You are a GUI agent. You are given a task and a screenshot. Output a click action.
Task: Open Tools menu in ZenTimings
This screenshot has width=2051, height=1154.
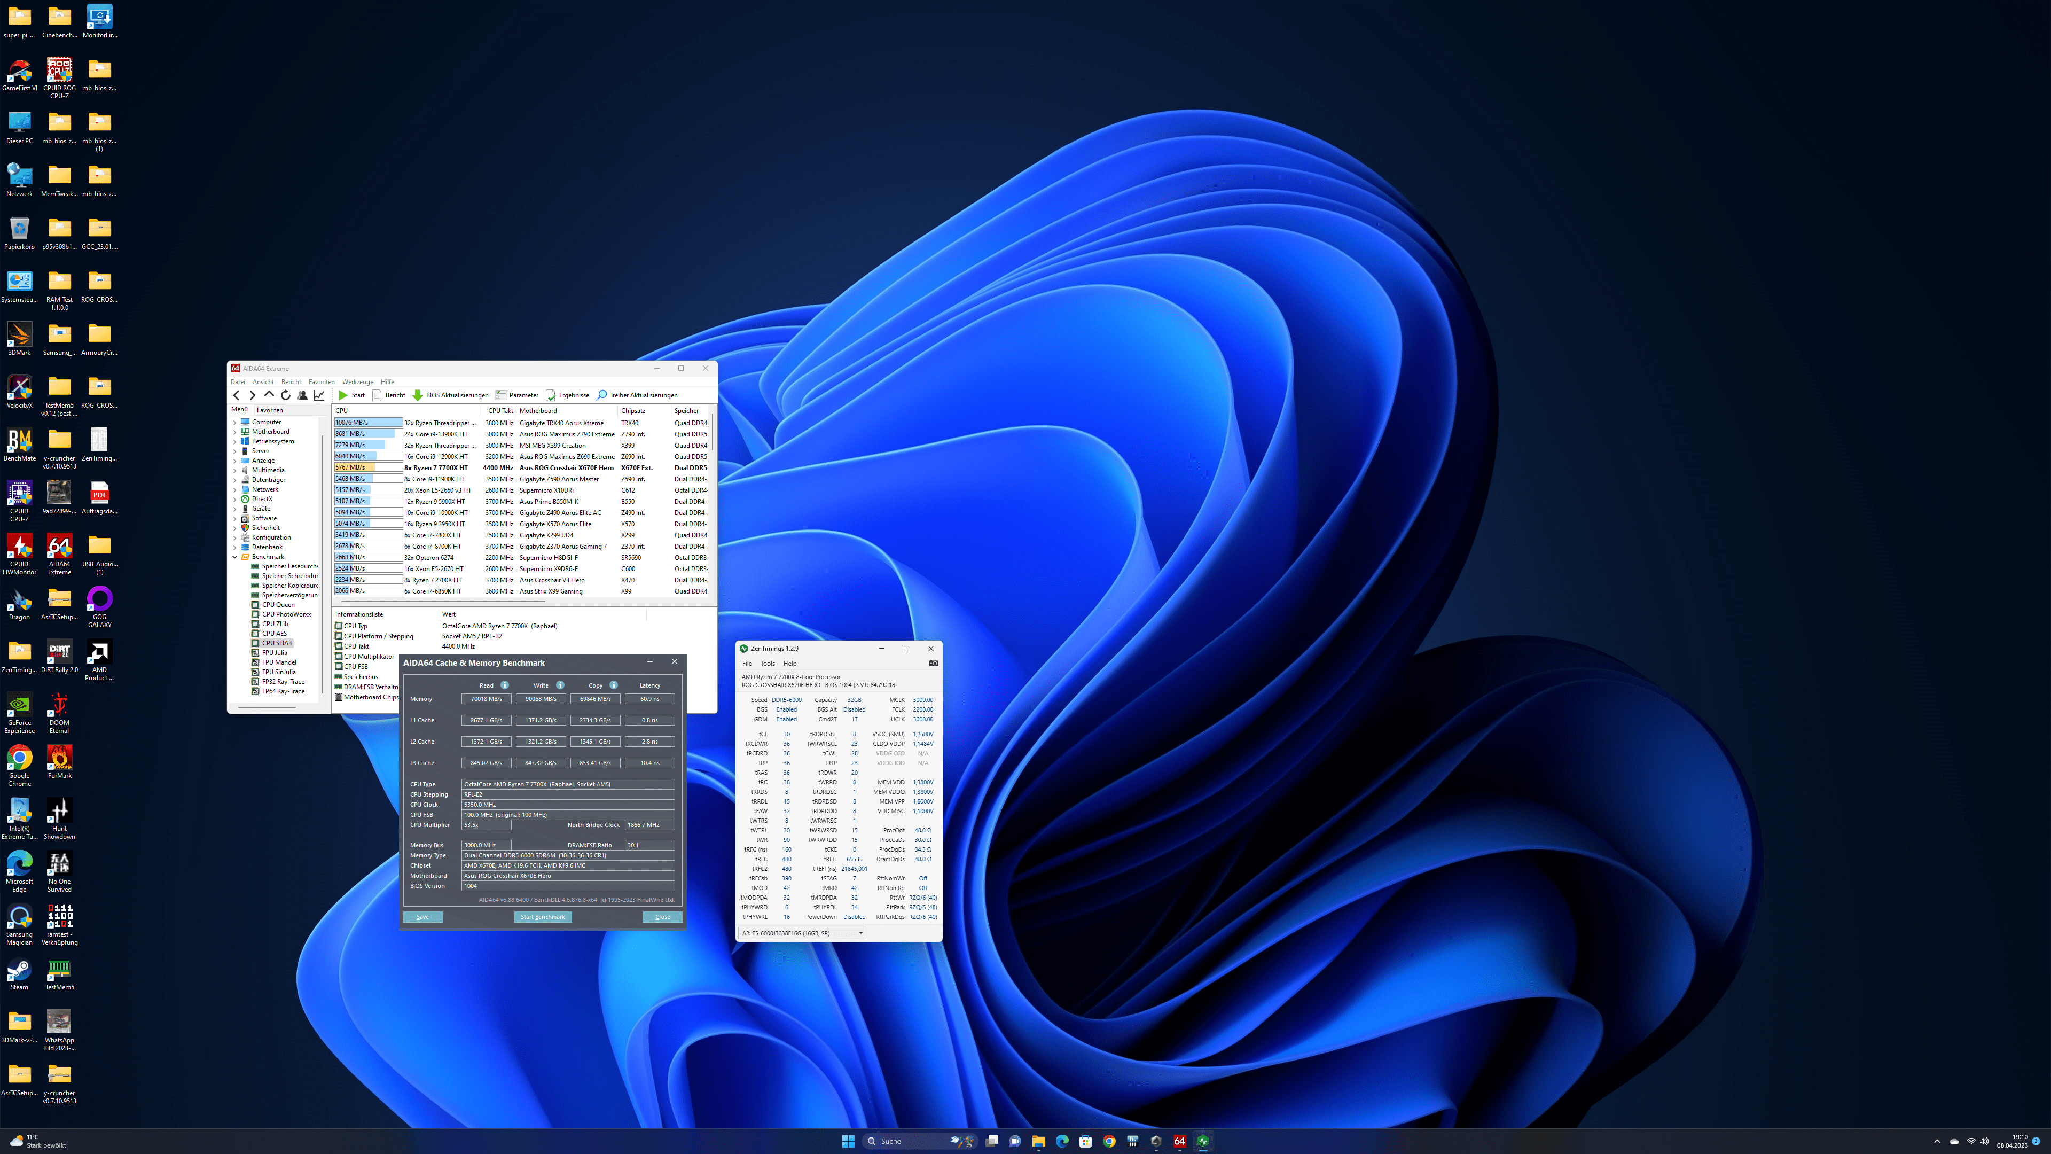[x=768, y=664]
